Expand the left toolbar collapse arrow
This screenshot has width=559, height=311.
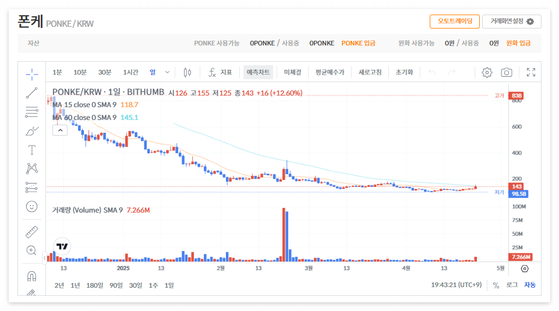click(x=45, y=257)
